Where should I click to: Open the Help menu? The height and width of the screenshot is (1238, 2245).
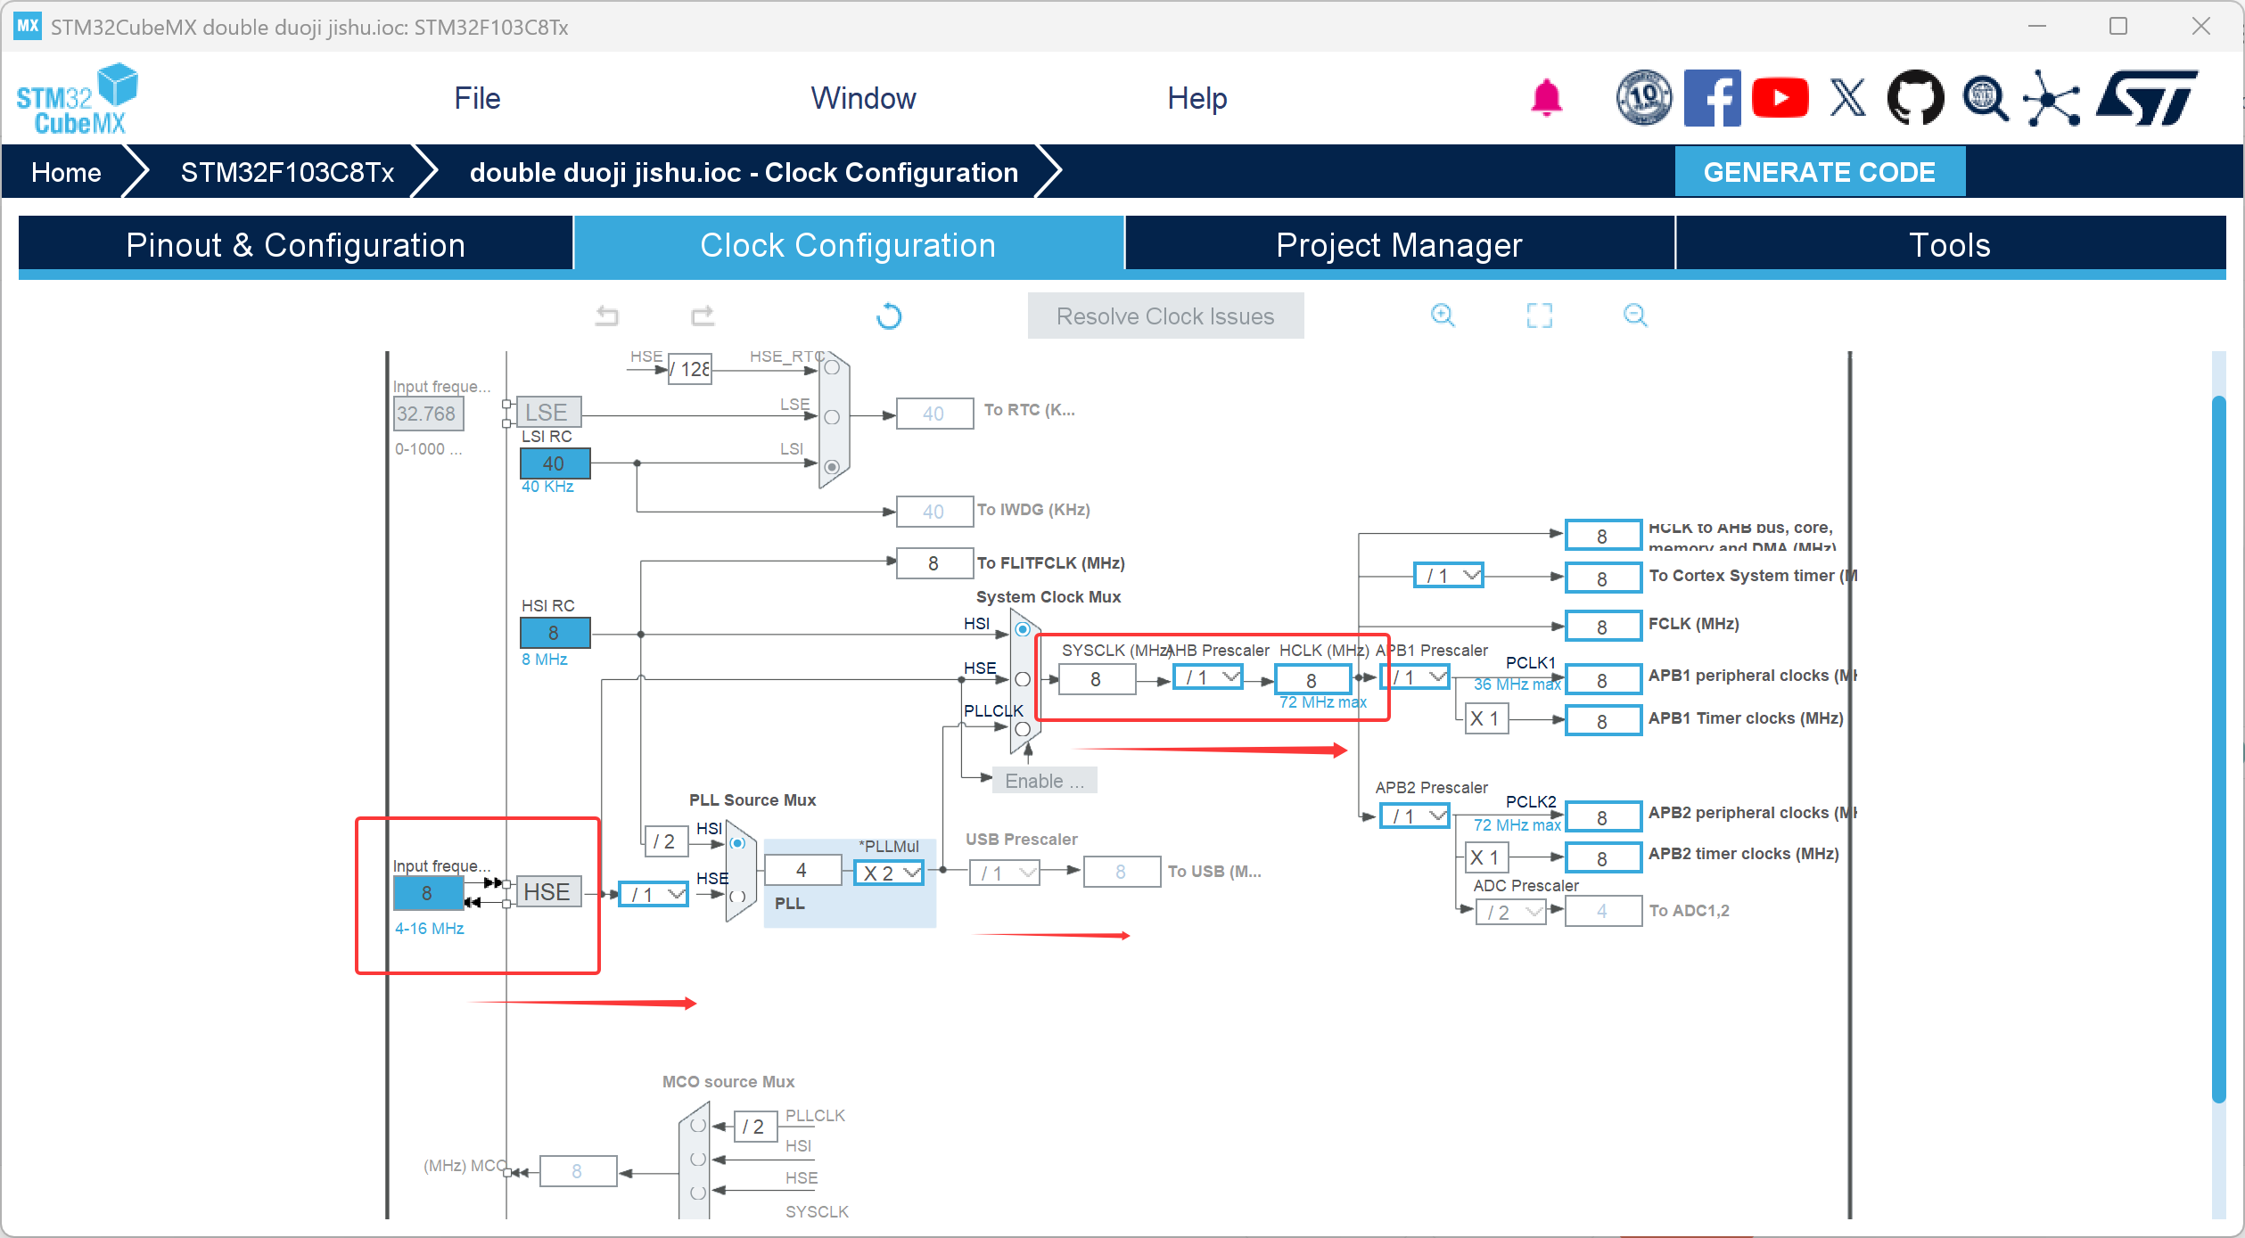1197,98
